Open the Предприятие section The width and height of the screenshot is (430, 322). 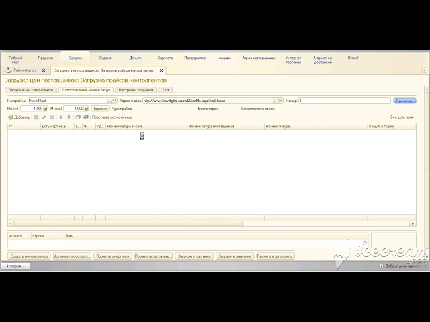click(195, 58)
